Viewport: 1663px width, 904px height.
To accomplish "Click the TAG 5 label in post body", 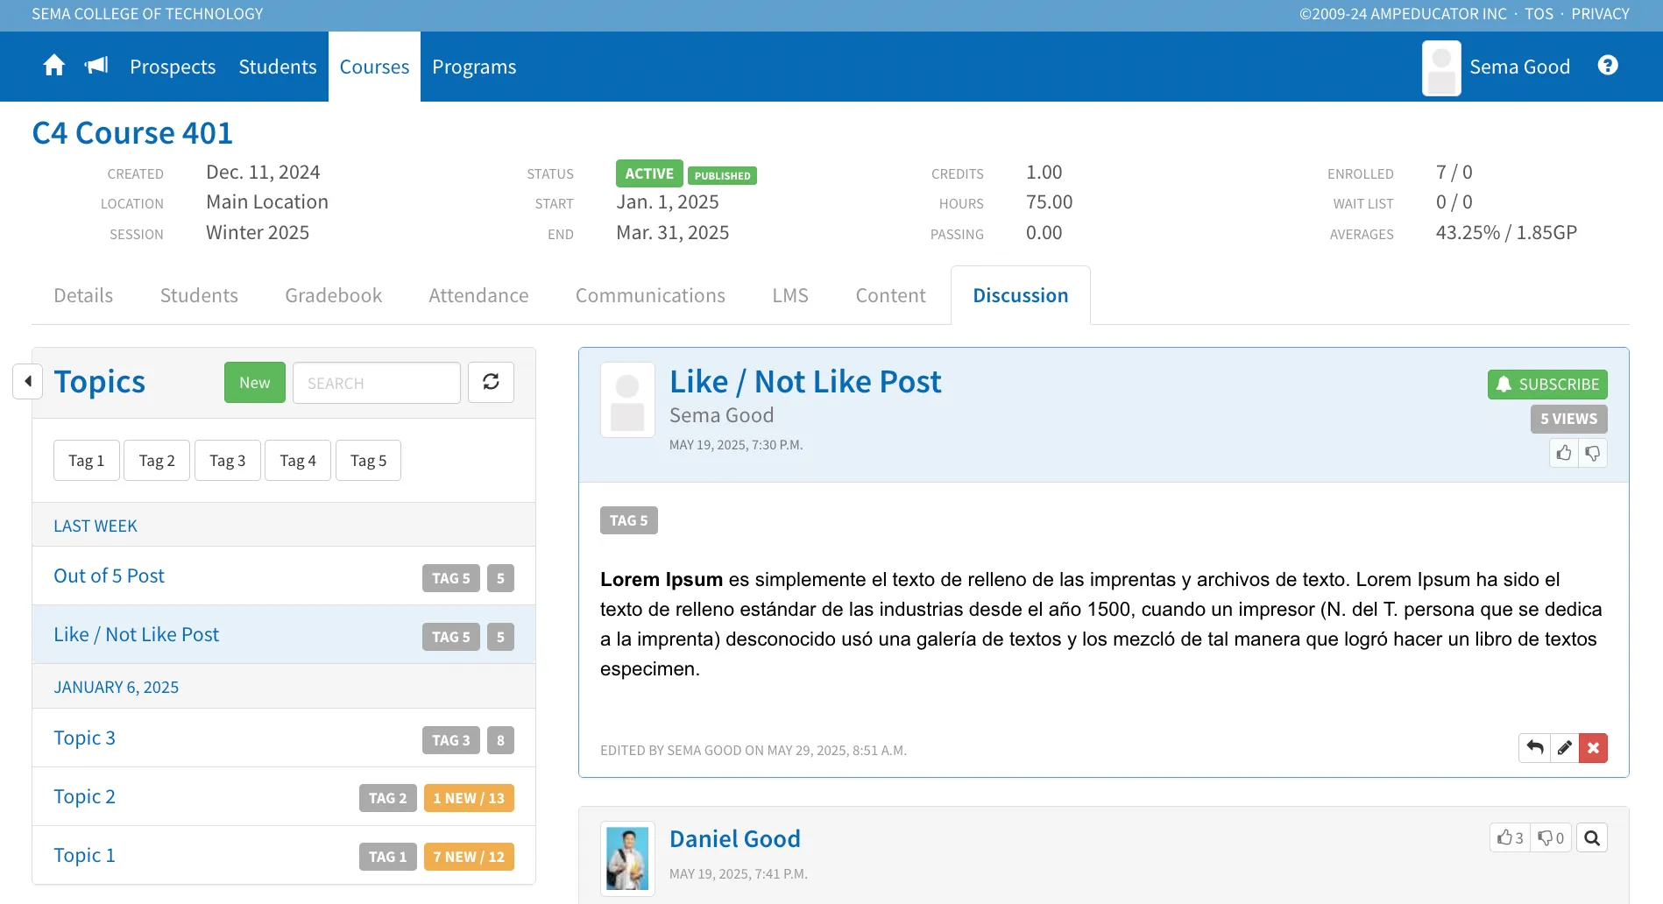I will pyautogui.click(x=629, y=520).
